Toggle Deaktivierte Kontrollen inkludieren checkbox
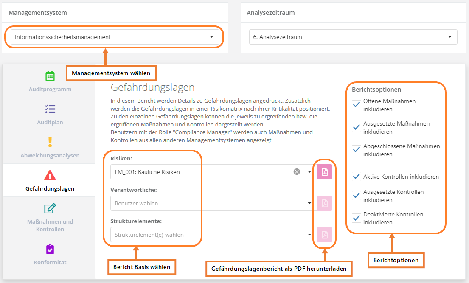Screen dimensions: 469x283 [x=356, y=219]
